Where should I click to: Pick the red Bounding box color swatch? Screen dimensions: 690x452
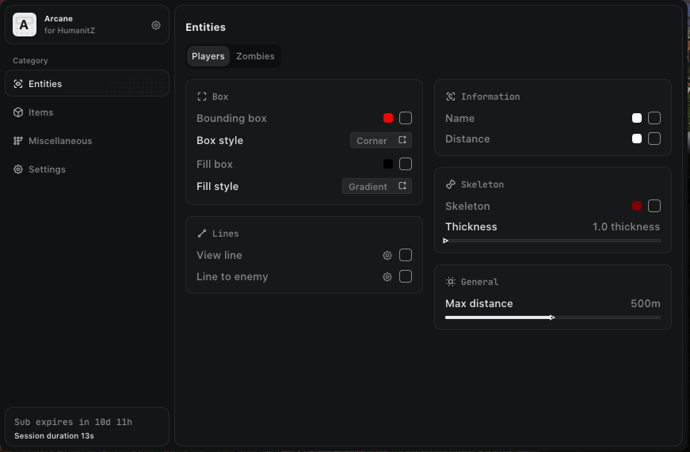pyautogui.click(x=388, y=118)
